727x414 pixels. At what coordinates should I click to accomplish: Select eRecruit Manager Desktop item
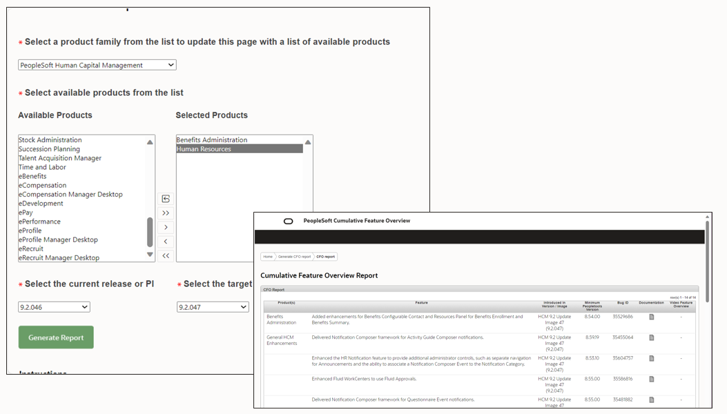(59, 258)
